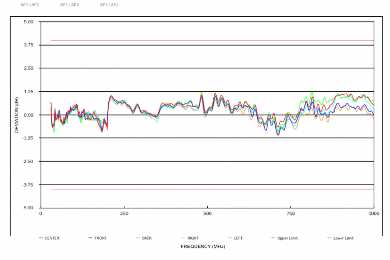Click the DEVIATION (dB) axis title
The width and height of the screenshot is (390, 260).
tap(17, 115)
